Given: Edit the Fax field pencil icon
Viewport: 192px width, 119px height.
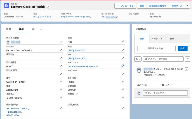Looking at the screenshot, I should 123,58.
